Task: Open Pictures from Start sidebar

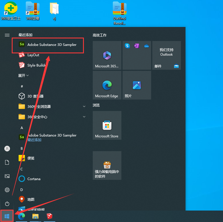Action: 7,176
